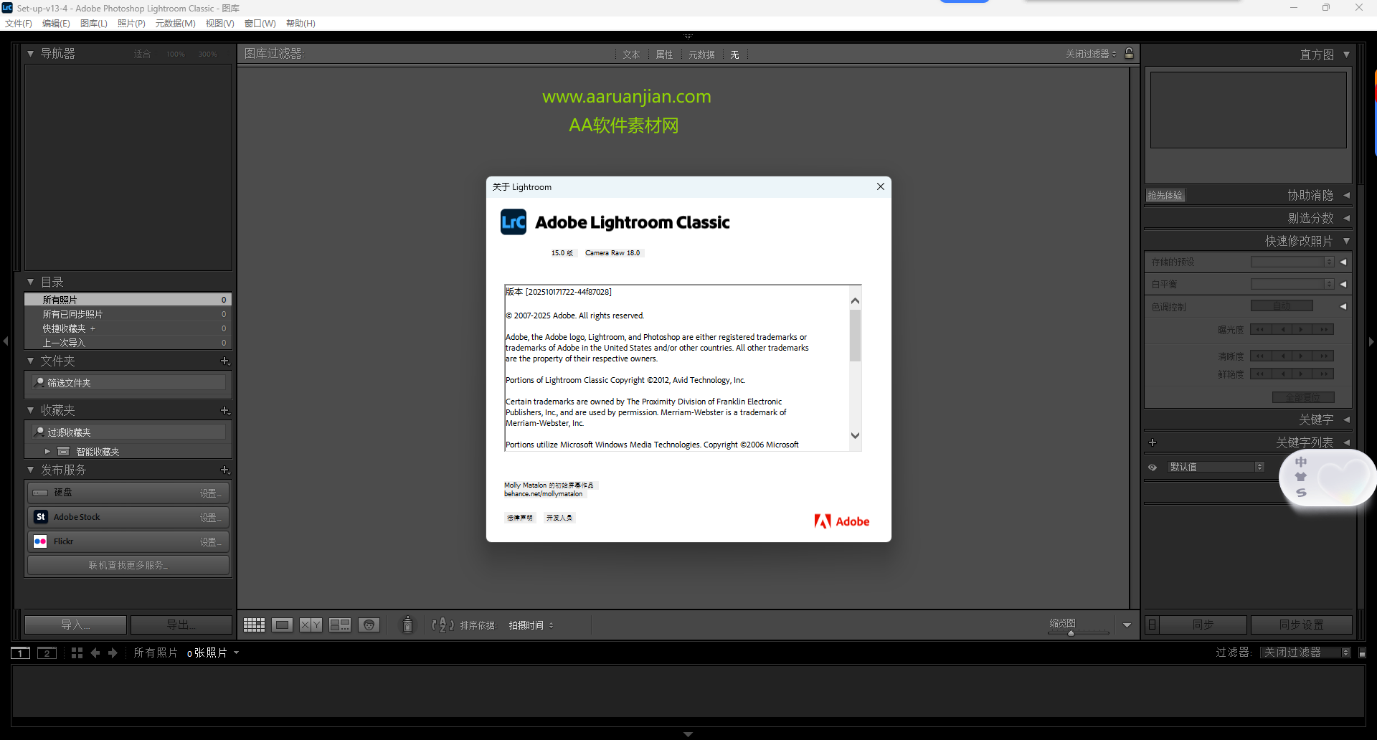Toggle the library filter lock icon

(x=1129, y=53)
